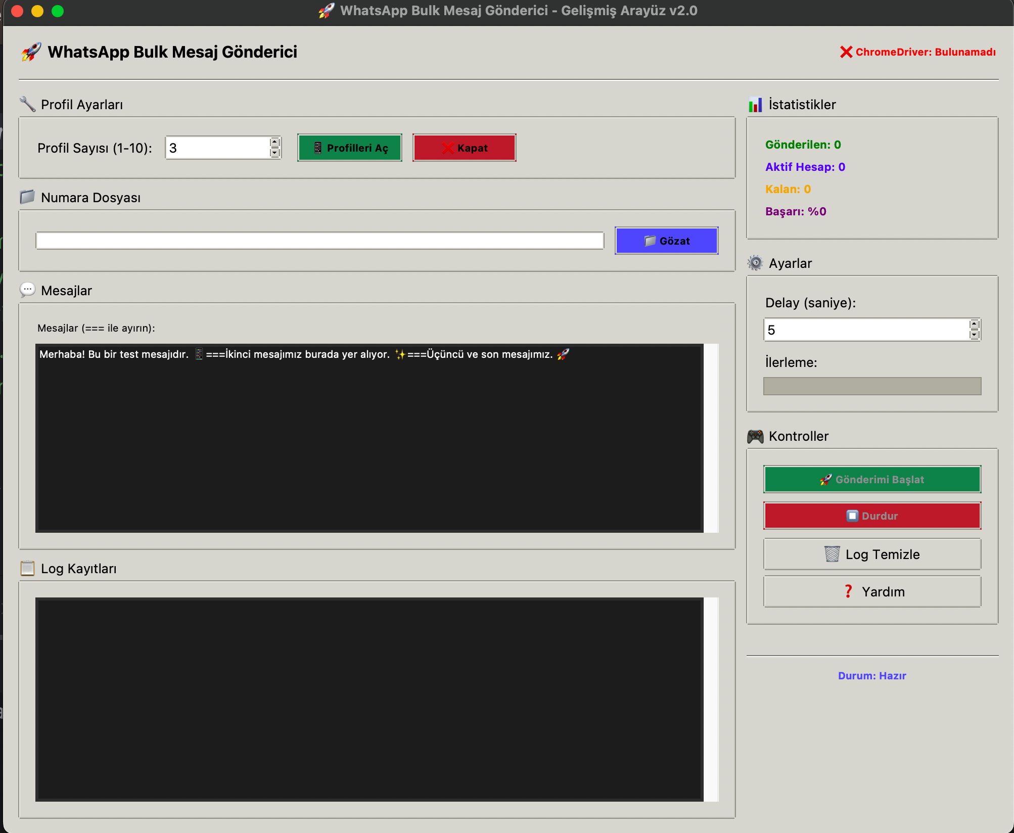Click the yellow minimize window button
Image resolution: width=1014 pixels, height=833 pixels.
click(37, 11)
